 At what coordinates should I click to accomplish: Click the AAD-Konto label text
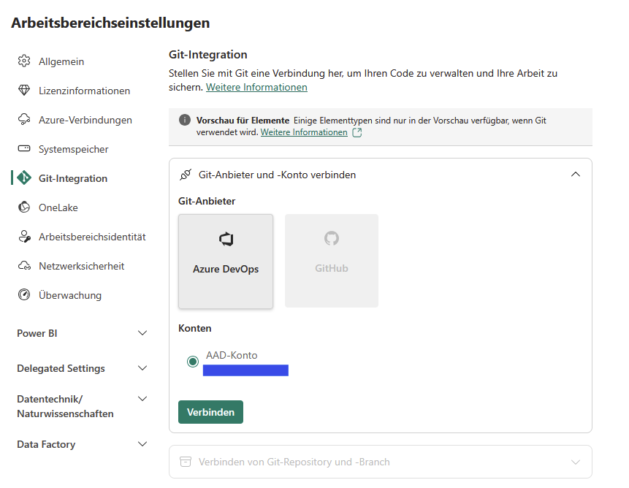pos(232,355)
